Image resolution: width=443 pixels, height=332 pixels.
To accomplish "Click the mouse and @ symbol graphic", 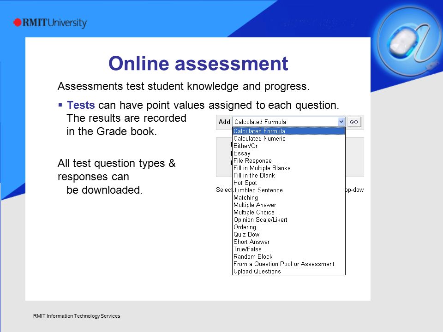I will click(409, 41).
